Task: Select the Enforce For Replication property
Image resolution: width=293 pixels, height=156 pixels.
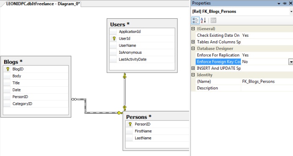Action: (218, 55)
